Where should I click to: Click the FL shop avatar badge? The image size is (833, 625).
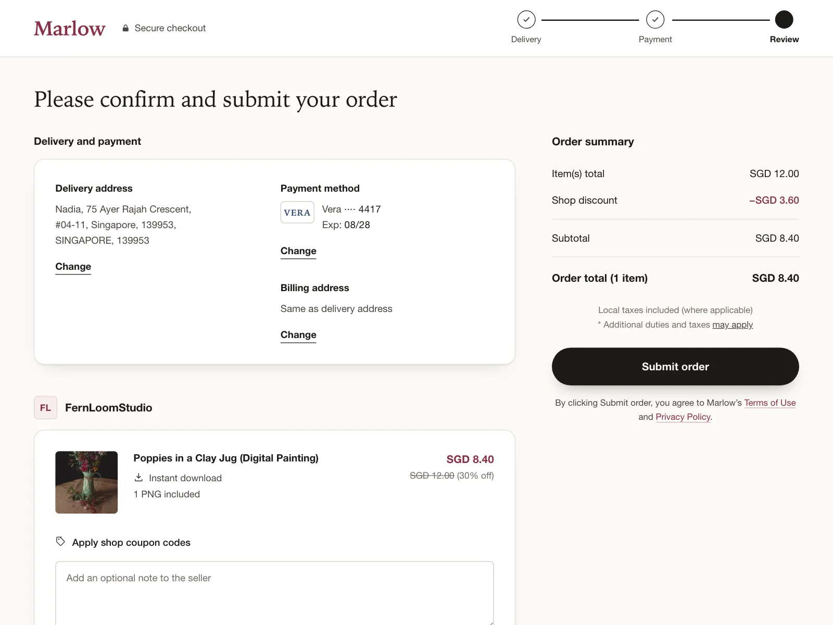click(45, 408)
